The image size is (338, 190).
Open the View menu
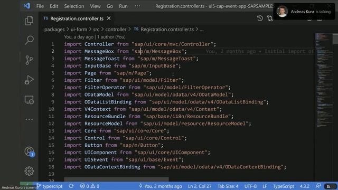95,6
